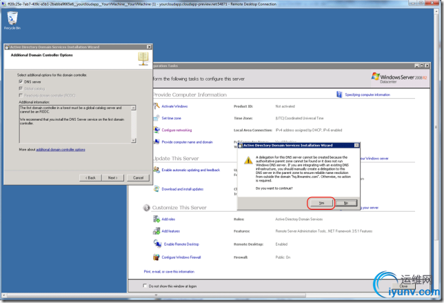
Task: Open Specifying computer information help link
Action: [367, 95]
